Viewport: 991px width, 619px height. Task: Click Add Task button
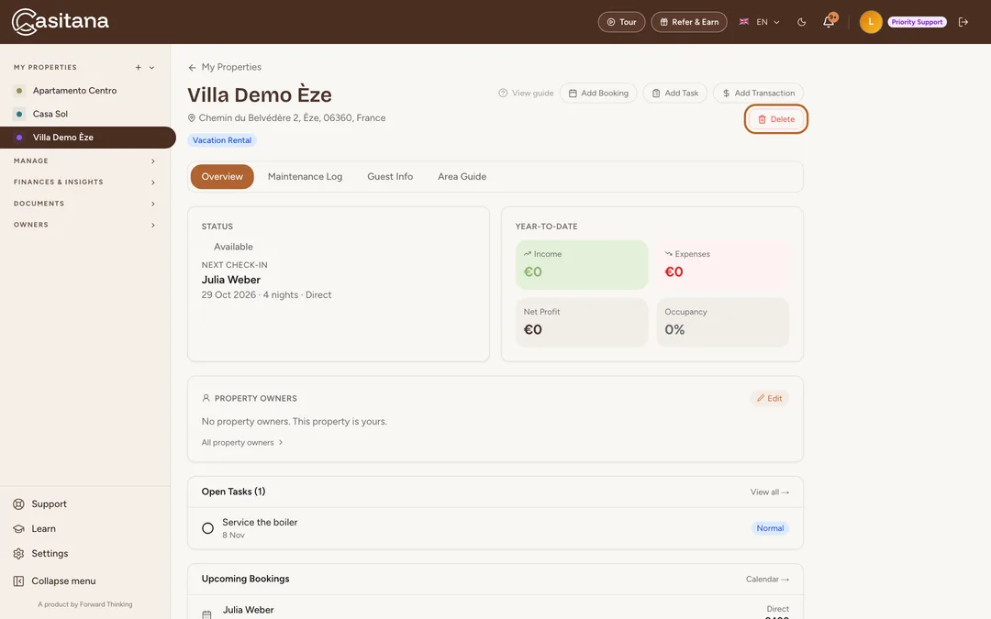coord(675,93)
